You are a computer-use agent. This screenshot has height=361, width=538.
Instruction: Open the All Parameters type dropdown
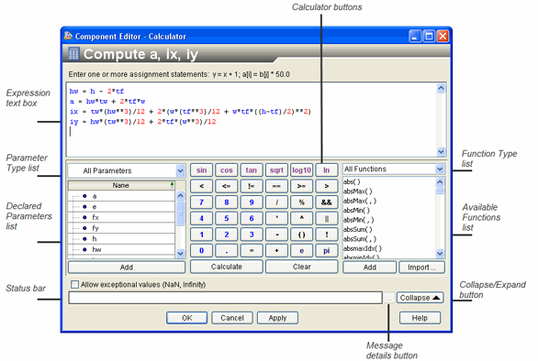pos(180,170)
